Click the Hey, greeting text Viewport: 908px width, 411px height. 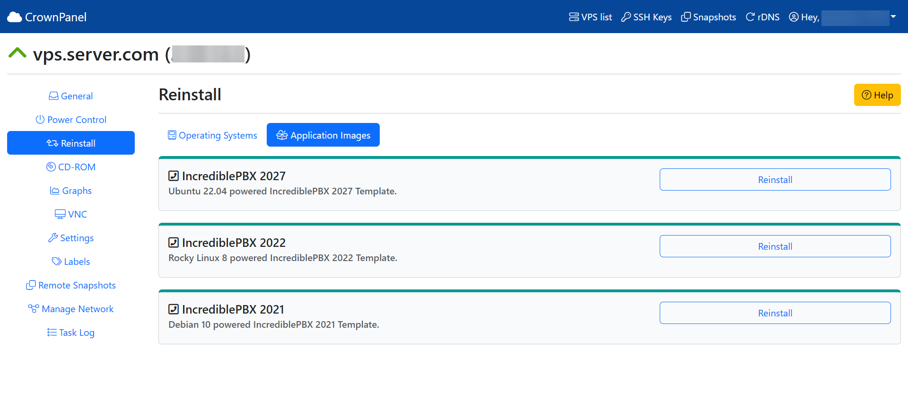810,17
